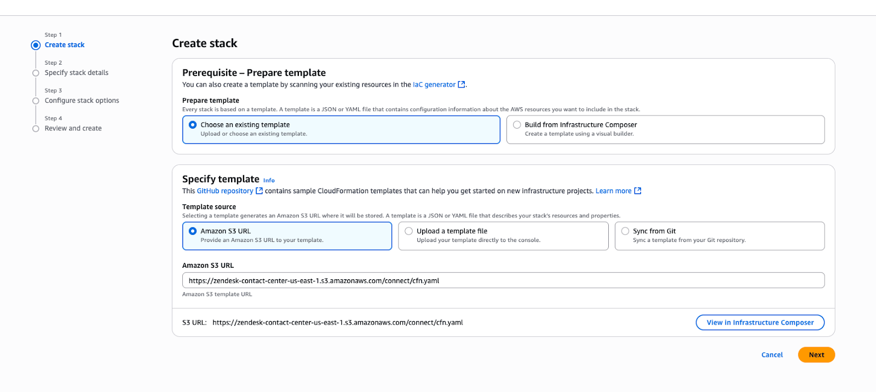Cancel the stack creation
This screenshot has width=876, height=392.
coord(772,355)
